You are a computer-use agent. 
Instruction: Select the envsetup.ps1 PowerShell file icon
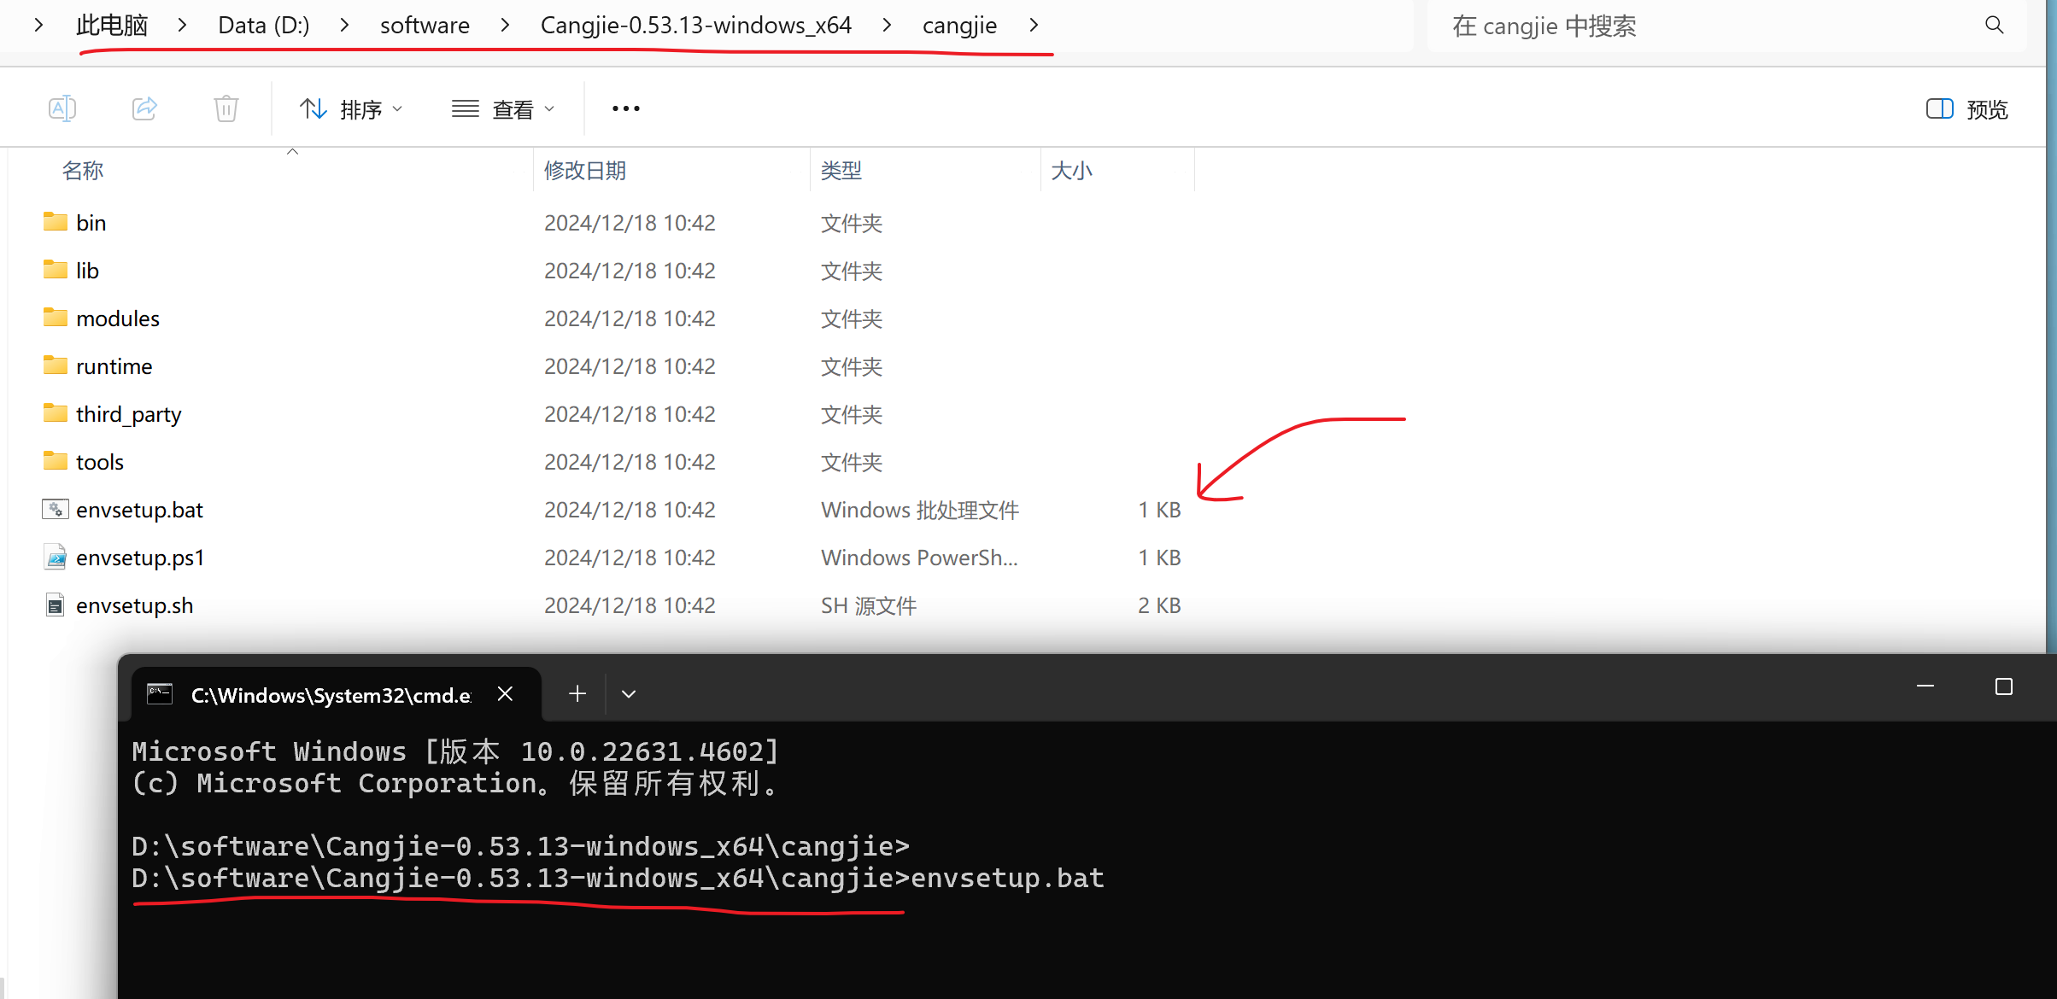click(56, 558)
